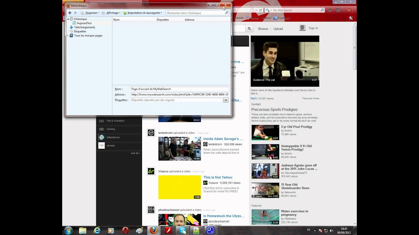Open Unstoppable 9-Yr-Old Tennis Prodigy video link
Image resolution: width=419 pixels, height=235 pixels.
296,148
